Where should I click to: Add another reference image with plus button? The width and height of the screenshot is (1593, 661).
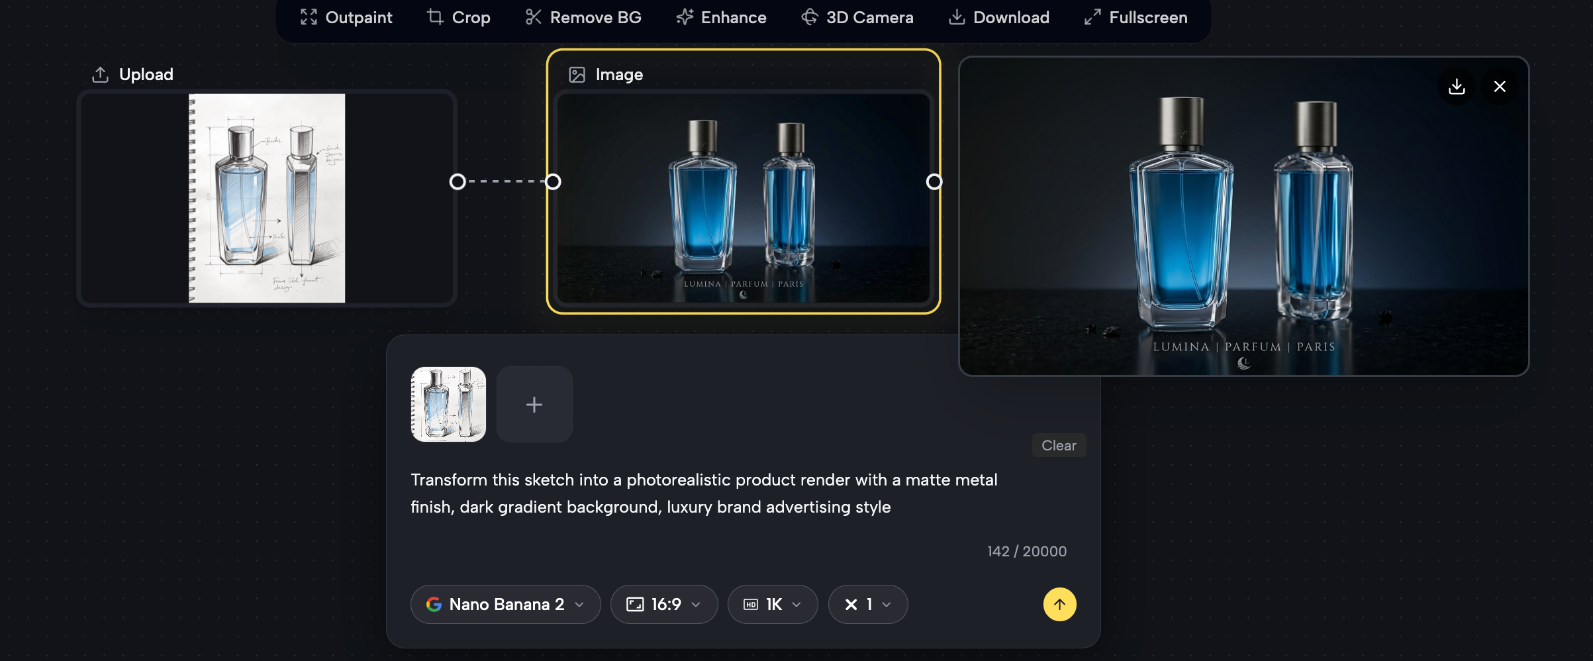tap(534, 405)
